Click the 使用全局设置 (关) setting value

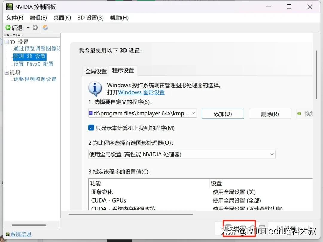[234, 192]
